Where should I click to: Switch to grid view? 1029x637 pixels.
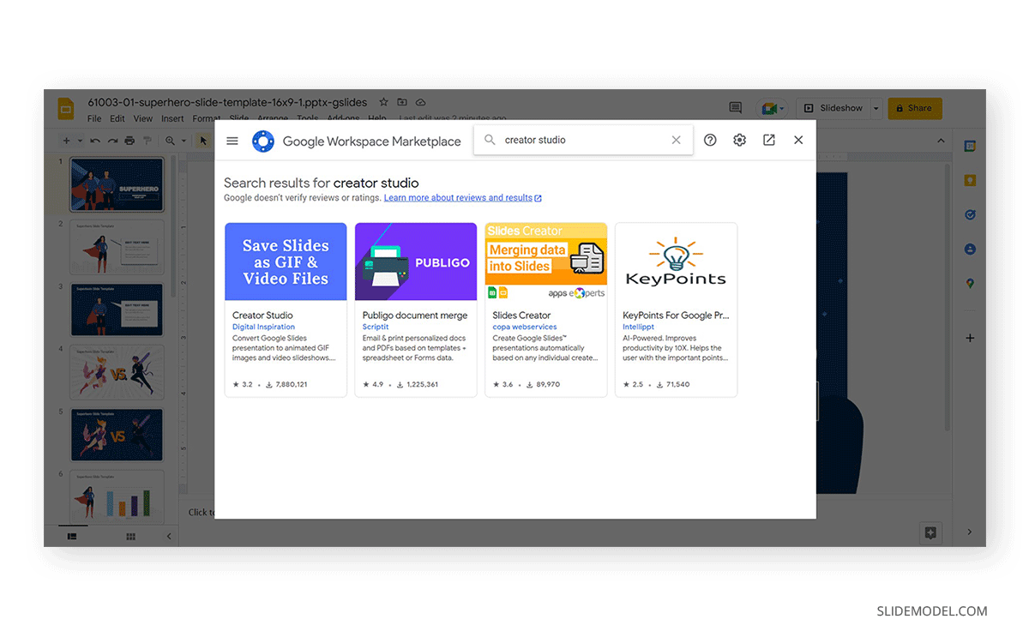click(x=131, y=537)
